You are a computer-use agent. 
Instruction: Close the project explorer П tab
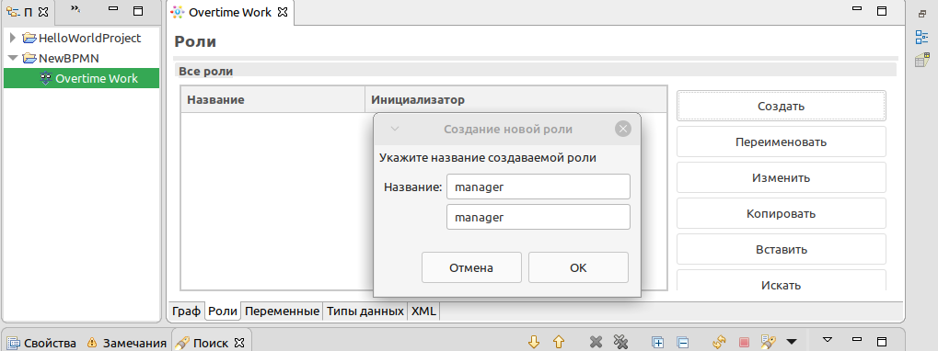(x=42, y=12)
